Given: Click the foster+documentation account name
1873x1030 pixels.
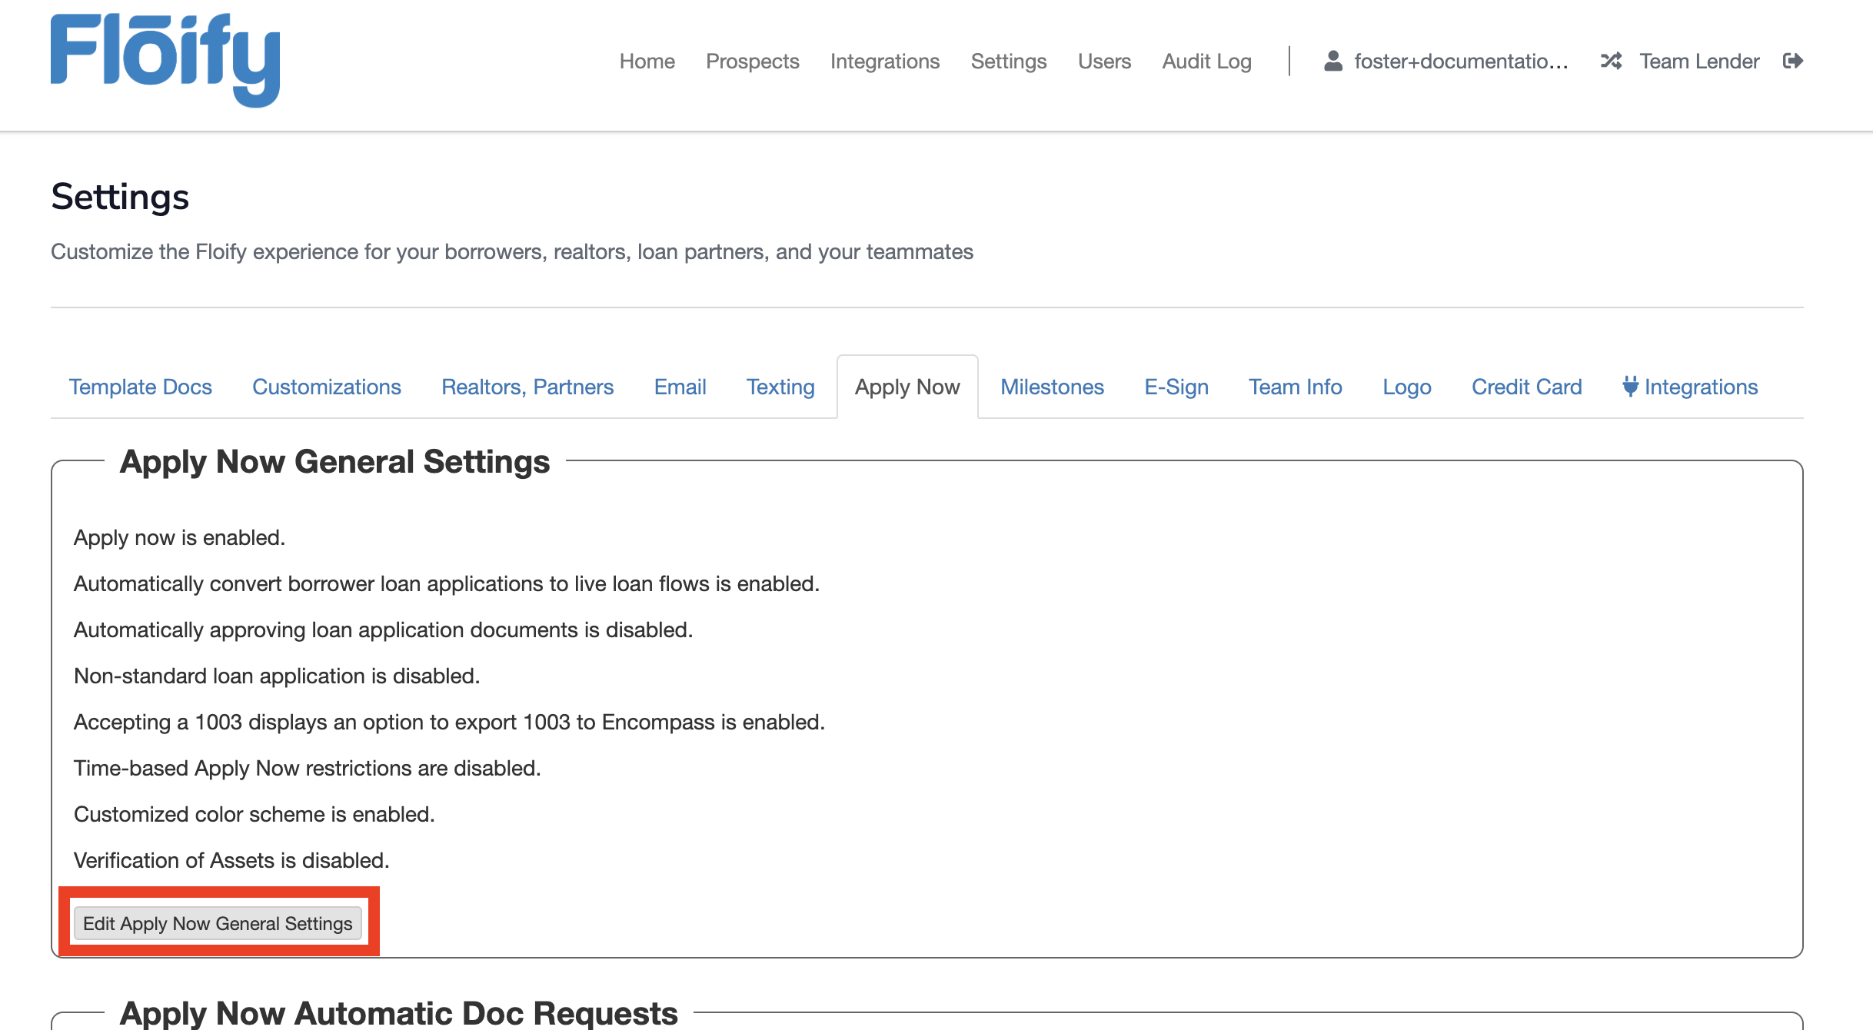Looking at the screenshot, I should tap(1460, 61).
